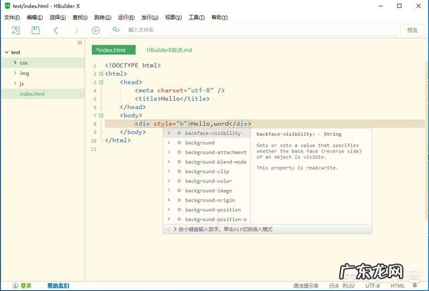This screenshot has height=291, width=429.
Task: Expand the img folder in project tree
Action: click(15, 73)
